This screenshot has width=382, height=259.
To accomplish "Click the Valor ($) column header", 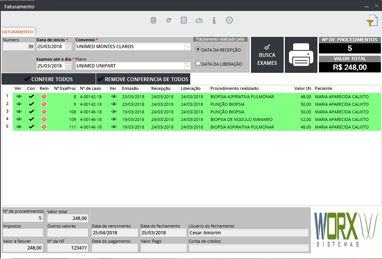I will pos(297,88).
